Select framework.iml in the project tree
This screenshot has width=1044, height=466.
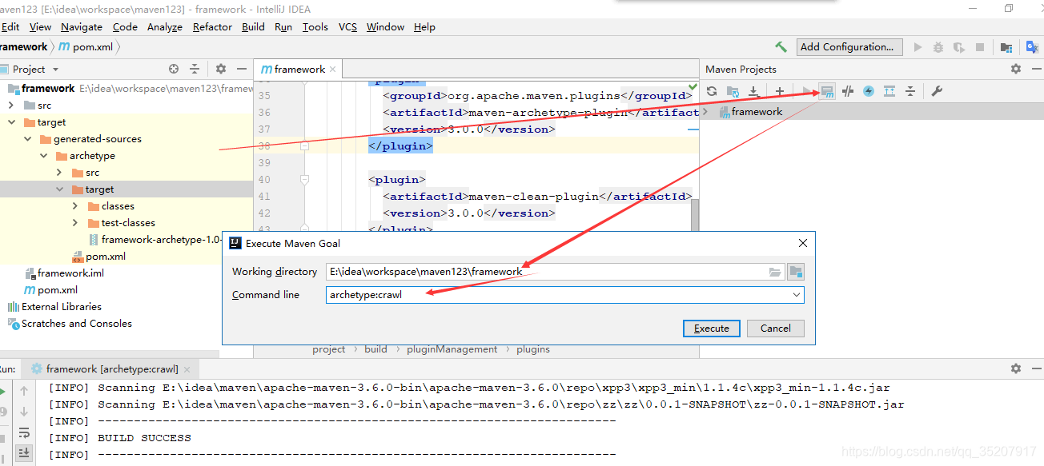(64, 273)
